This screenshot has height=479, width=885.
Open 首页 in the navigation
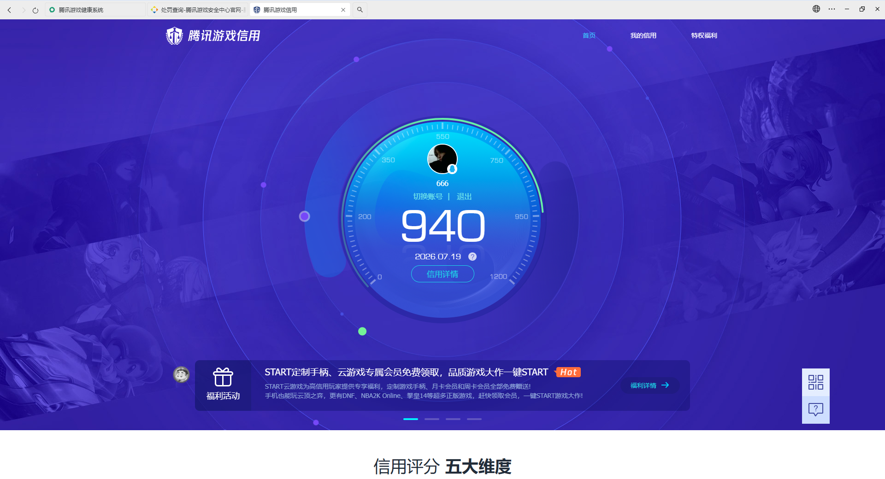tap(589, 35)
